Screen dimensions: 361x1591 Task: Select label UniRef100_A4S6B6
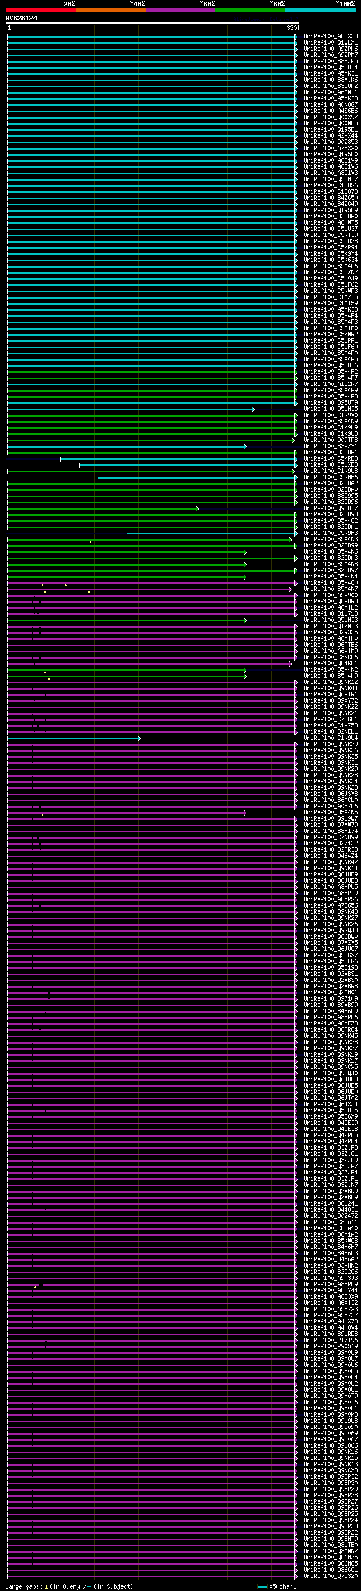[331, 111]
